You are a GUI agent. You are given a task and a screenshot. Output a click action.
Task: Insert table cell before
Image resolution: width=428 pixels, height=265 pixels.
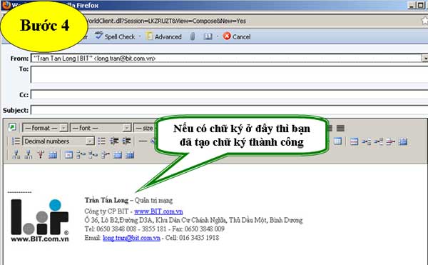(x=81, y=155)
